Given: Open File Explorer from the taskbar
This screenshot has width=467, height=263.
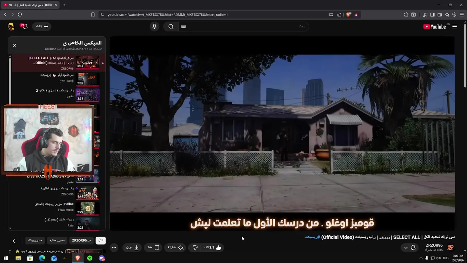Looking at the screenshot, I should coord(18,258).
